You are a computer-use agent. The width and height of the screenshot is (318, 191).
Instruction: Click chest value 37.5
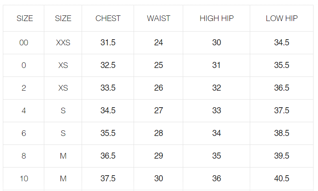click(x=108, y=178)
